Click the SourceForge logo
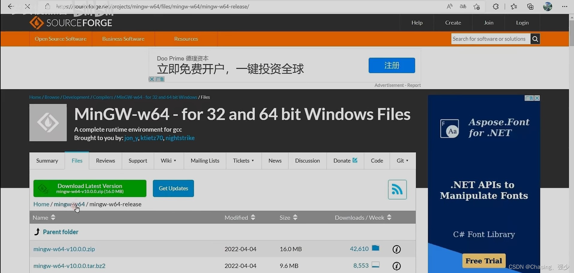Viewport: 574px width, 273px height. pyautogui.click(x=71, y=23)
